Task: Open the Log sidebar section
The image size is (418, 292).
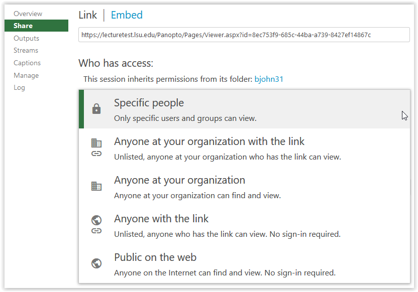Action: 19,88
